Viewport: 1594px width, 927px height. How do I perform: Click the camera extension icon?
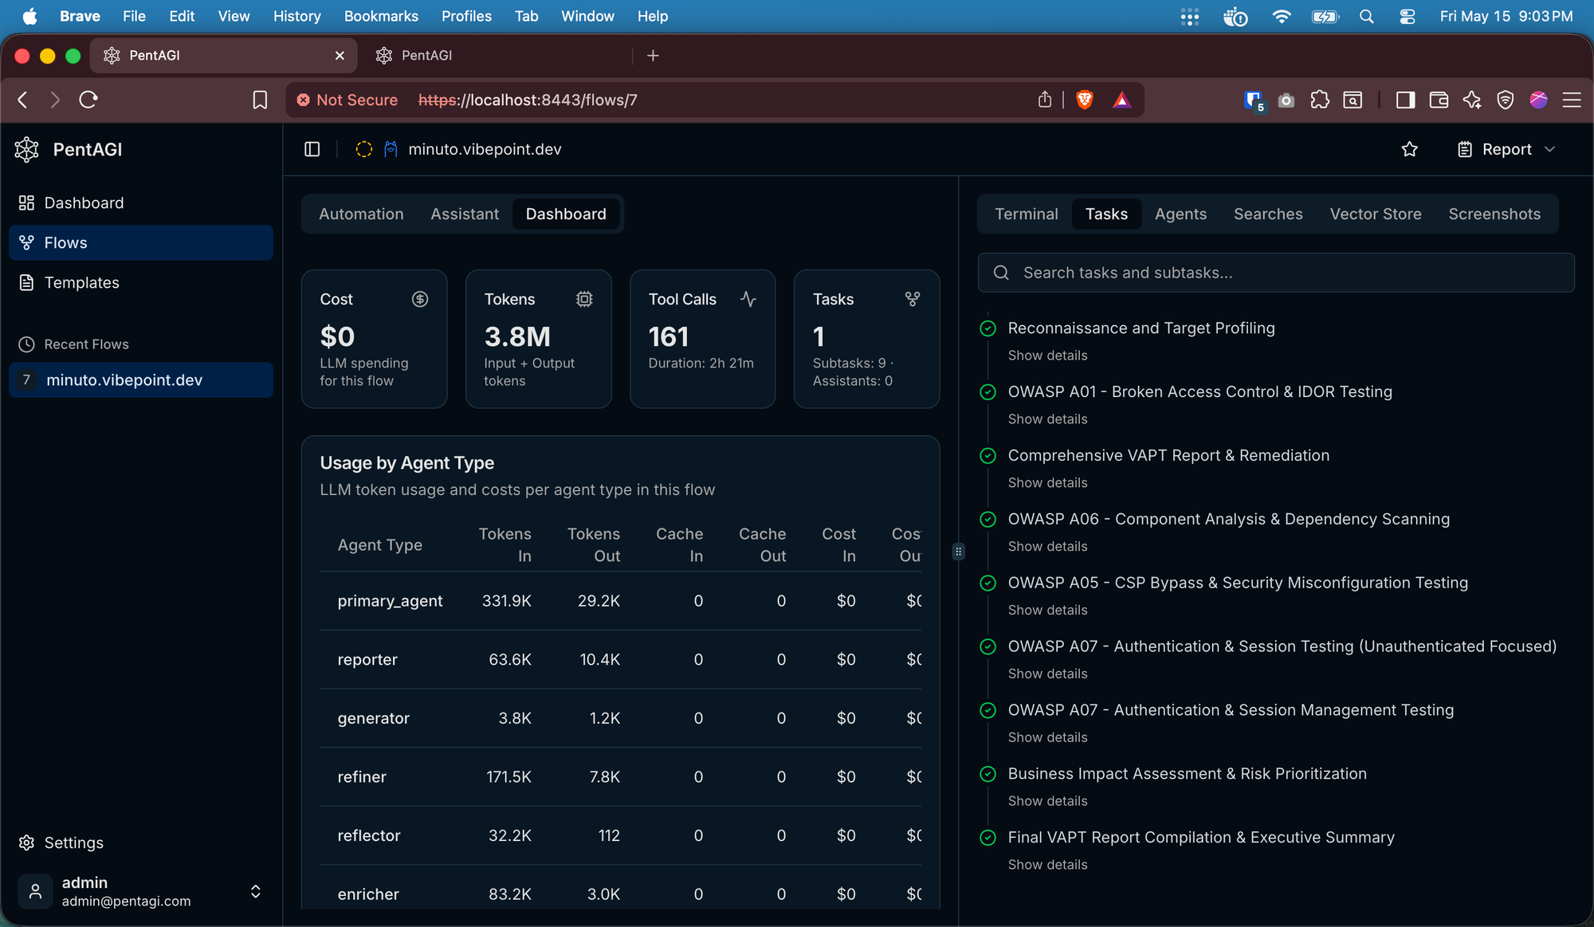[x=1286, y=100]
